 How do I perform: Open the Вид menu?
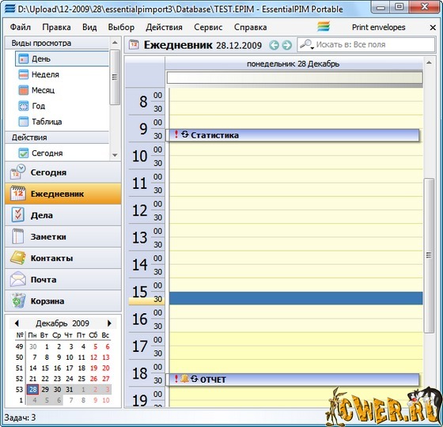[x=89, y=27]
